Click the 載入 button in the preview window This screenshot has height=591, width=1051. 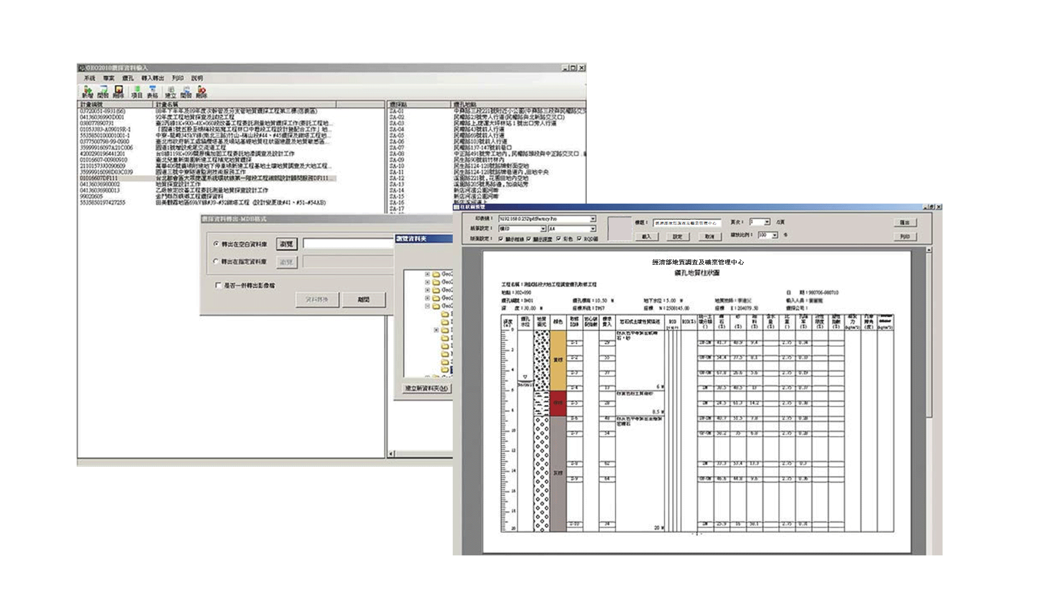646,236
